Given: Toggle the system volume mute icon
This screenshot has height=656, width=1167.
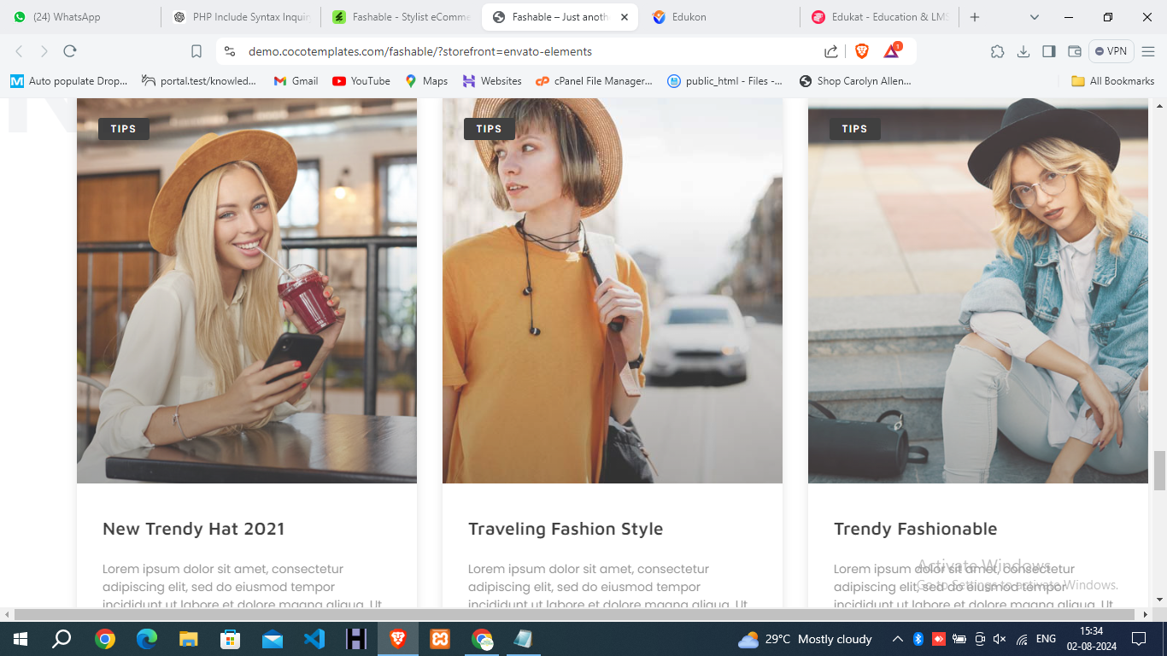Looking at the screenshot, I should click(1000, 639).
